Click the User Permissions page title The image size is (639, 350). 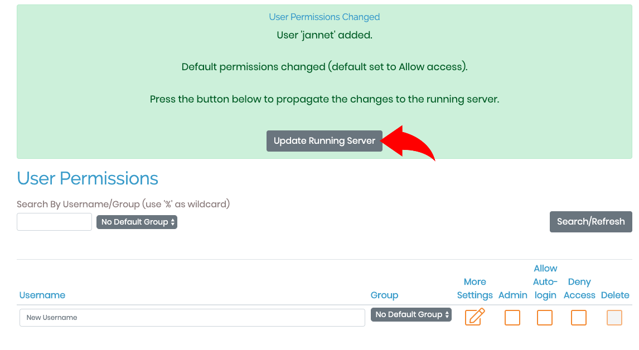(x=87, y=178)
